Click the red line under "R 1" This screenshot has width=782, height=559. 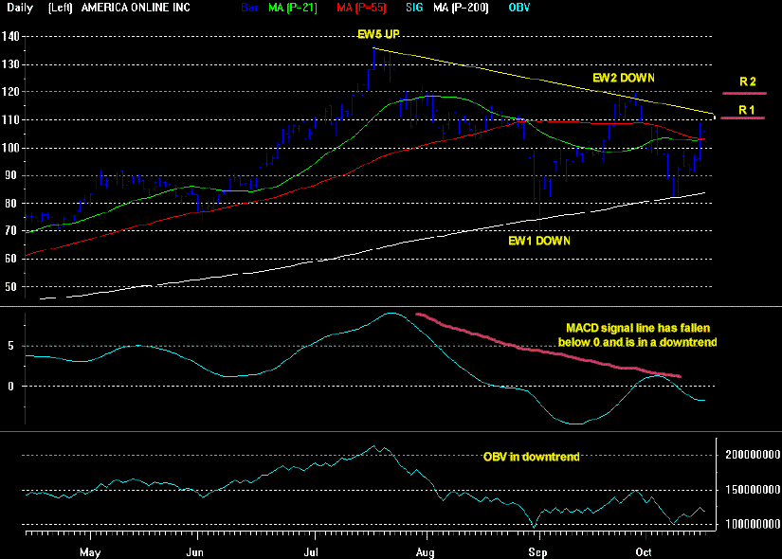coord(742,117)
